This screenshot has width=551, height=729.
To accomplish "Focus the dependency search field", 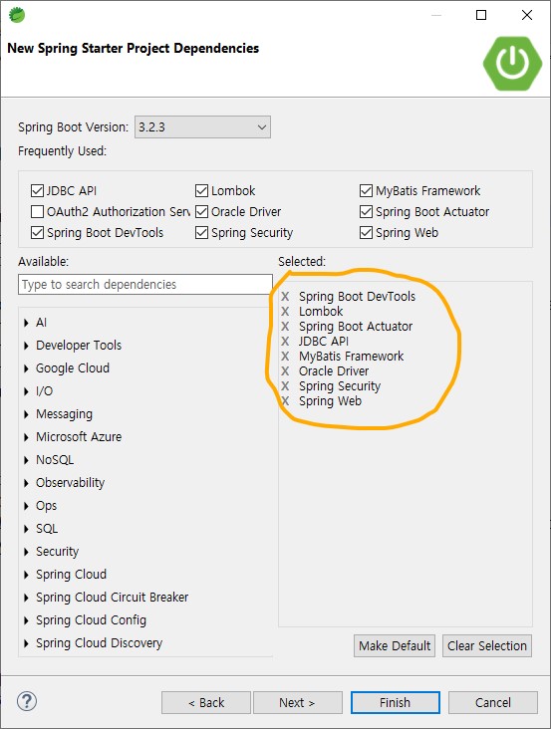I will [x=145, y=284].
